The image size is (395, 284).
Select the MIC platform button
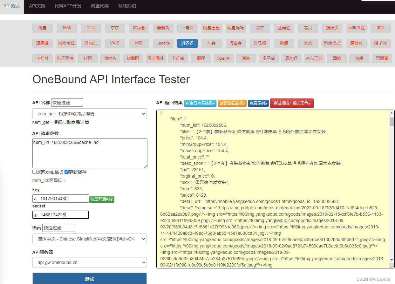tap(139, 43)
